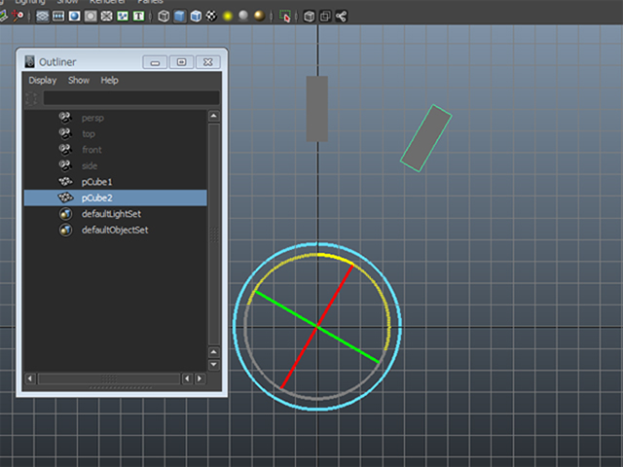The image size is (623, 467).
Task: Toggle the safe action icon
Action: point(123,17)
